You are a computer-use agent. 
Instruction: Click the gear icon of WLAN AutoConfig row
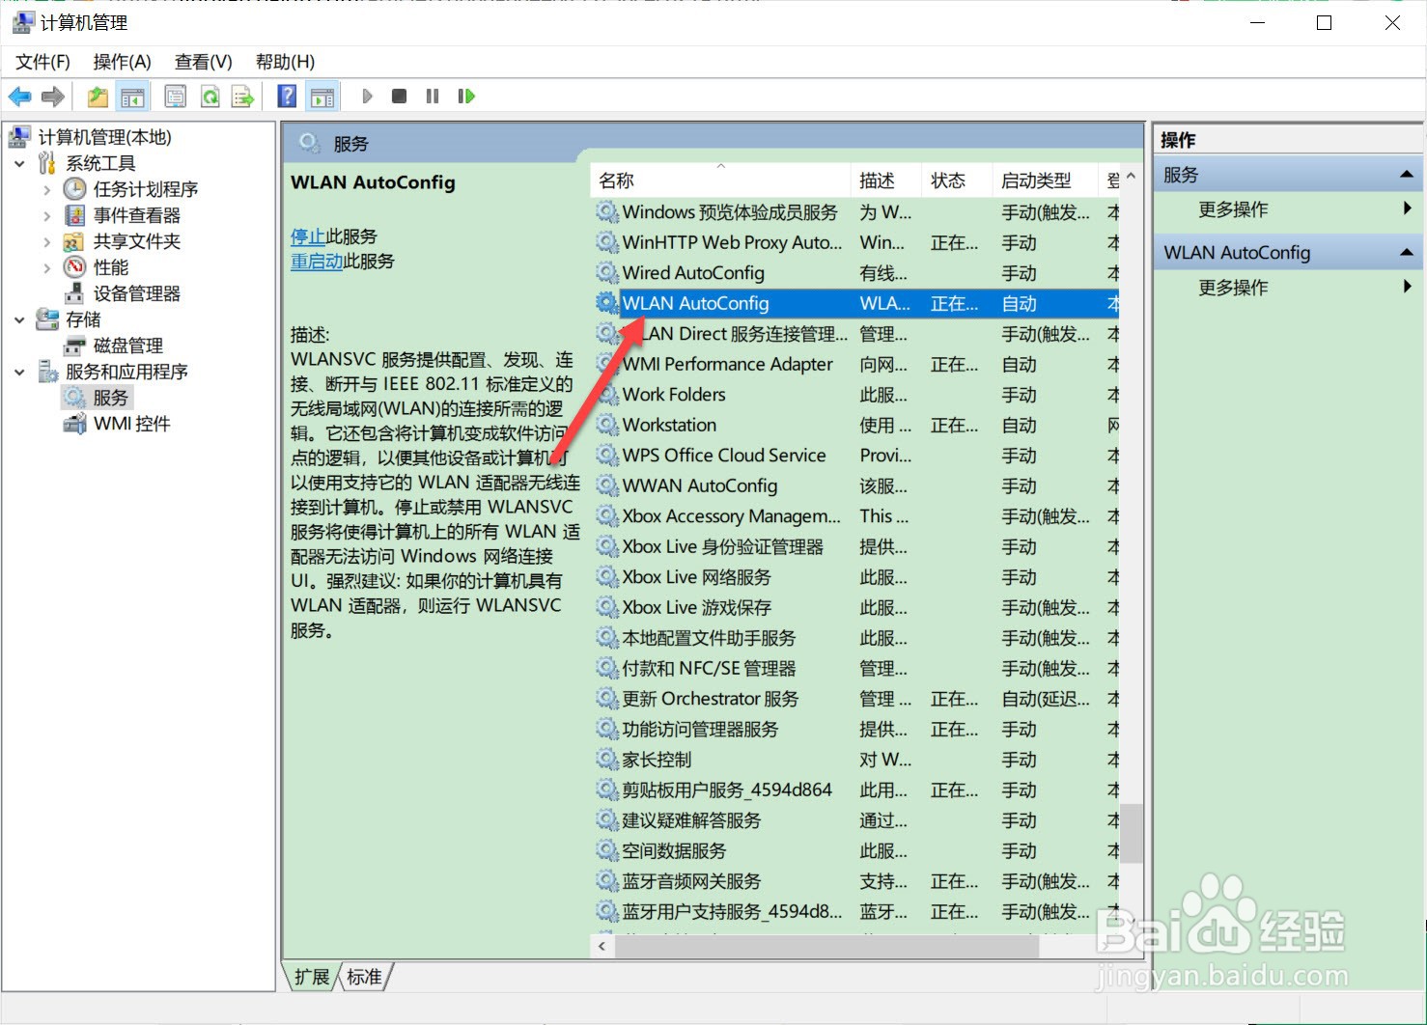(606, 303)
